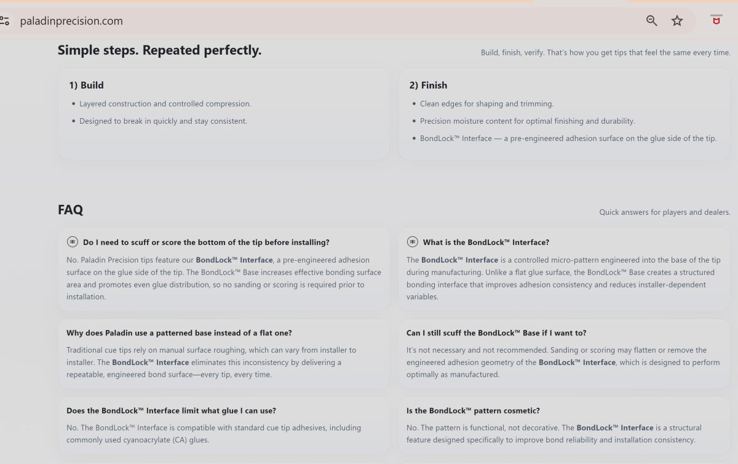This screenshot has height=464, width=738.
Task: Click 'Simple steps. Repeated perfectly.' heading
Action: tap(159, 50)
